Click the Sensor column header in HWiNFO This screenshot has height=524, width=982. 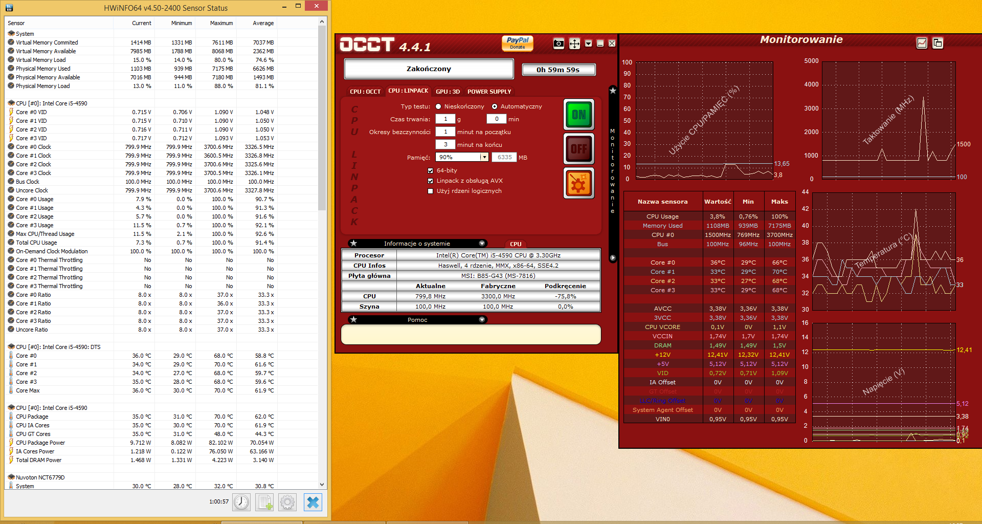(59, 23)
